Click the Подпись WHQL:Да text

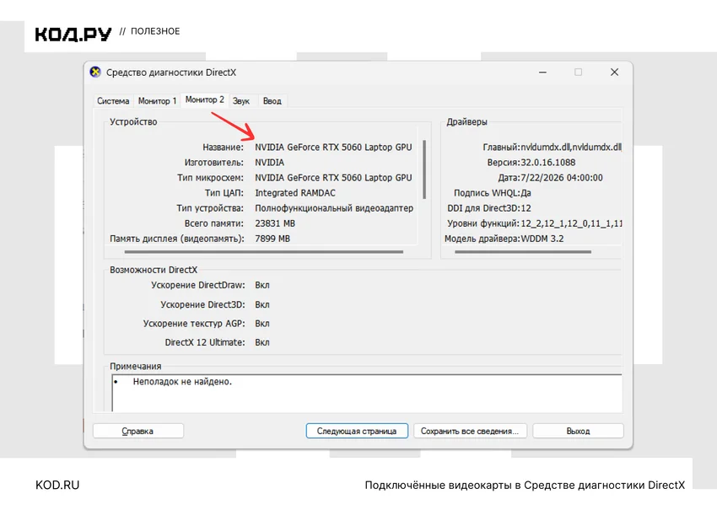[492, 193]
